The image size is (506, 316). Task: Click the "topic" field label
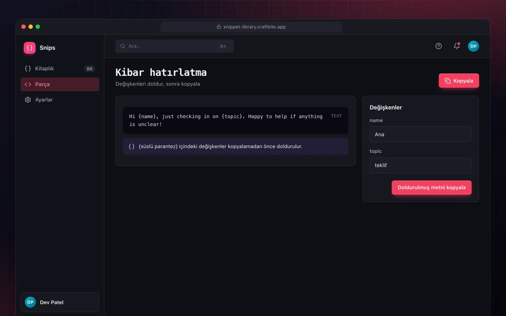(x=376, y=151)
